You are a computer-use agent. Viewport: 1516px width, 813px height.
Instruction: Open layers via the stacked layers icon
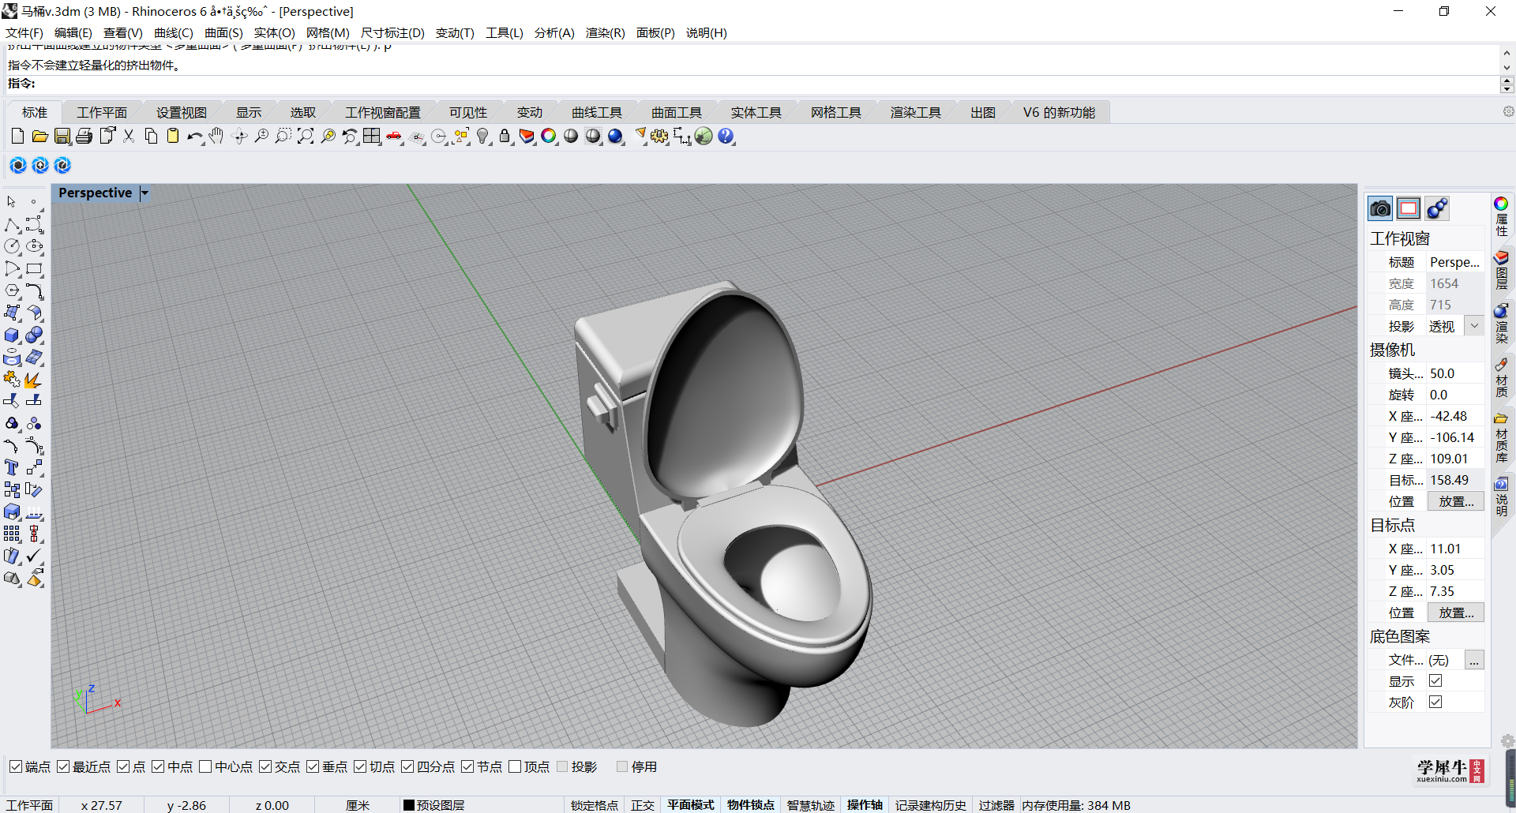coord(527,137)
